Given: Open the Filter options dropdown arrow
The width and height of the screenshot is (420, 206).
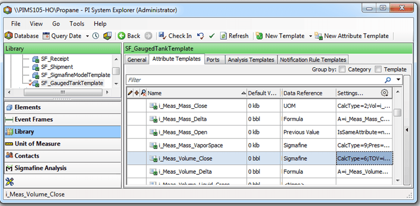Looking at the screenshot, I should [x=399, y=80].
